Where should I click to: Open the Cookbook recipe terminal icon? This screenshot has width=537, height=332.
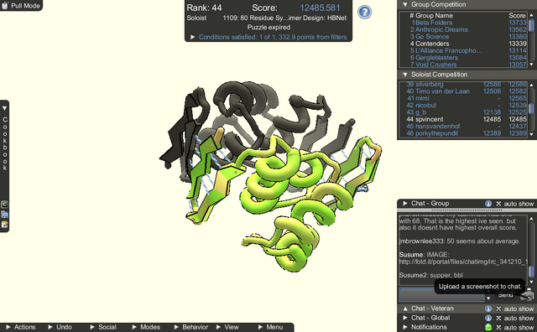[4, 205]
